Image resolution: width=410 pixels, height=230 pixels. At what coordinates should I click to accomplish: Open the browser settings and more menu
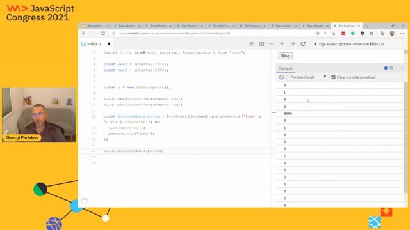click(402, 33)
